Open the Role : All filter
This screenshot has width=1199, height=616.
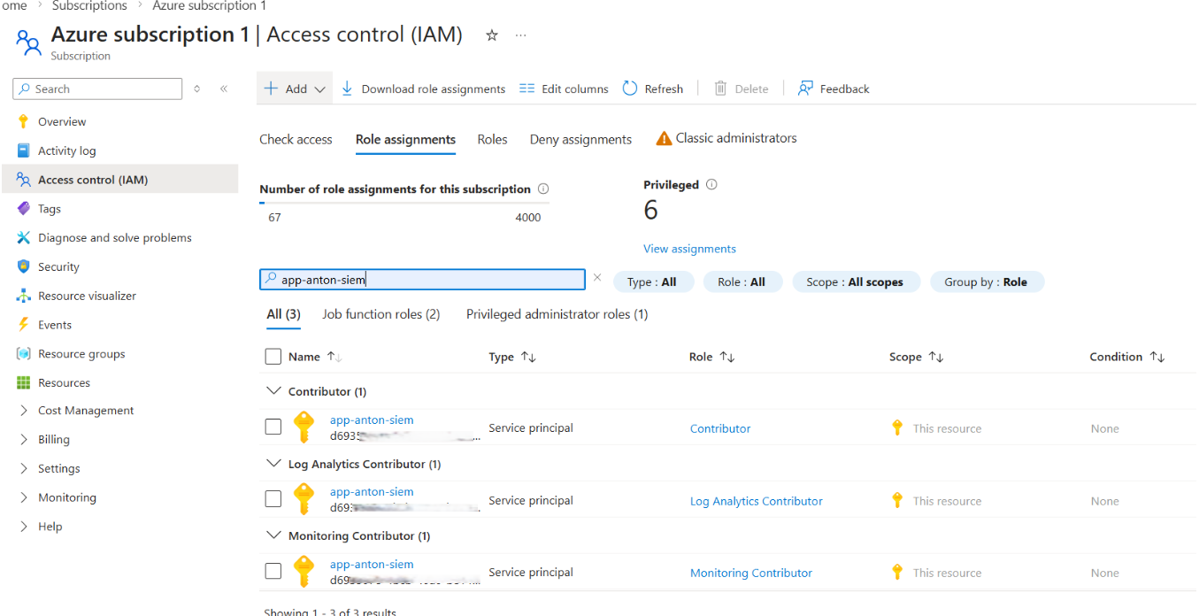pyautogui.click(x=742, y=281)
